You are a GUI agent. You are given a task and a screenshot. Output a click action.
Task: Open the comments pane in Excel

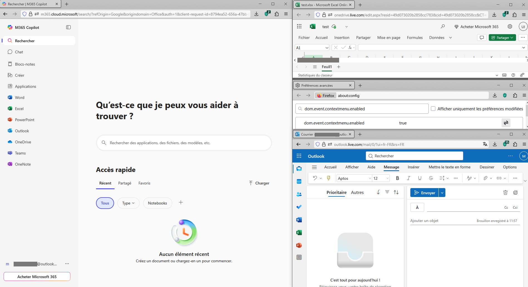click(x=482, y=38)
